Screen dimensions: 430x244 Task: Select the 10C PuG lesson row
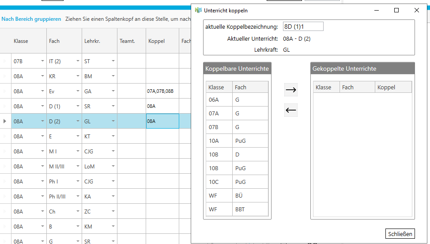pyautogui.click(x=237, y=182)
